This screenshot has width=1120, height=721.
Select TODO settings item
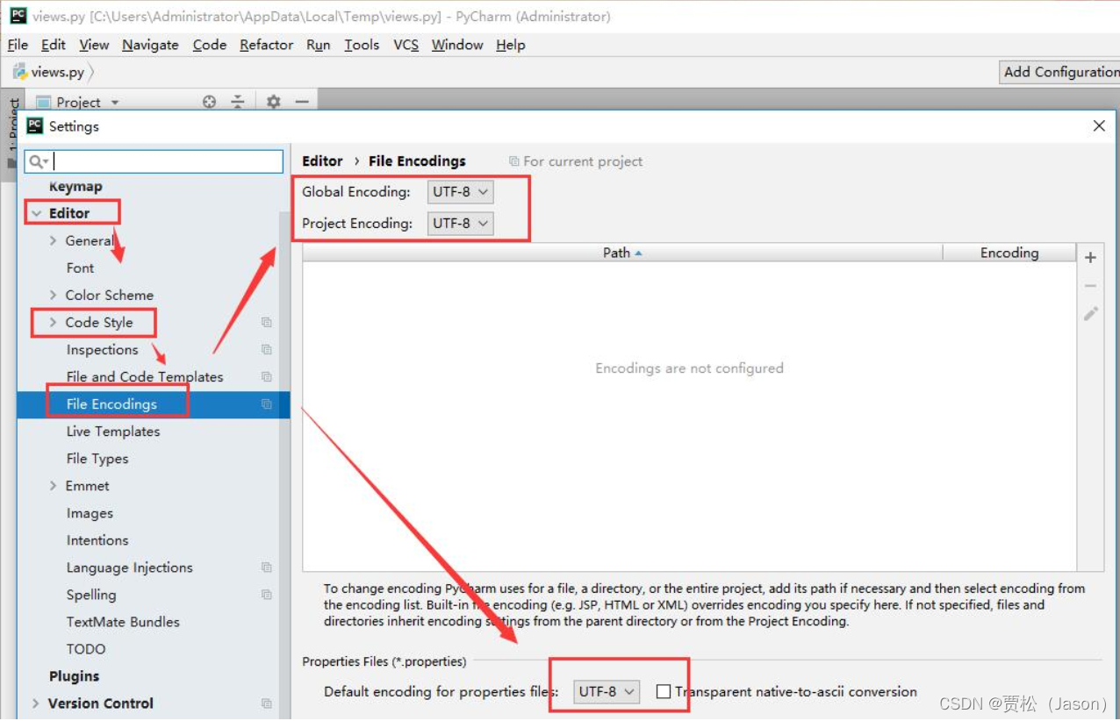(x=86, y=649)
